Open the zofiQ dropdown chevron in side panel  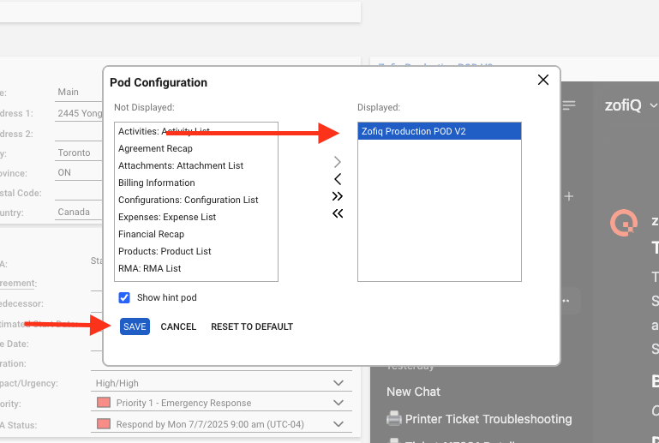(653, 105)
